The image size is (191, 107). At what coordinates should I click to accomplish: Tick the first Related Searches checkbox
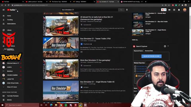click(135, 67)
